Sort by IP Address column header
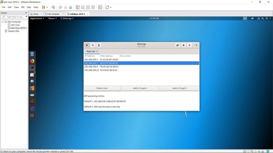 click(90, 56)
